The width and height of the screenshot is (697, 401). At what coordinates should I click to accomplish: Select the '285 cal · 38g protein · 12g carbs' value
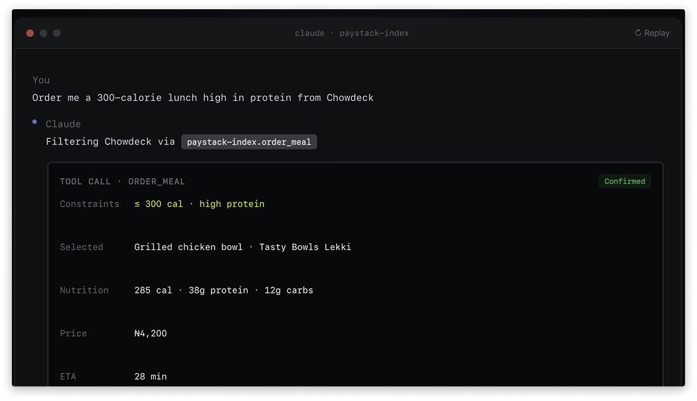224,290
